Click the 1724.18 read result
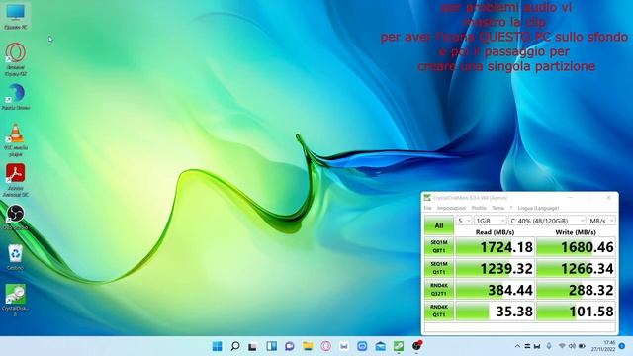The width and height of the screenshot is (633, 356). [x=495, y=247]
